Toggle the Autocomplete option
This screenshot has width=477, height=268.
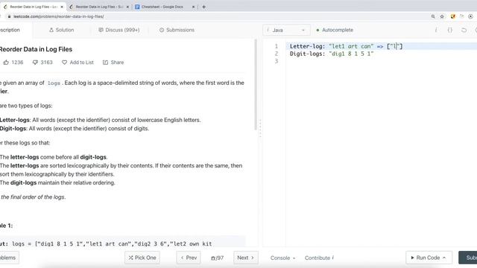click(x=335, y=30)
